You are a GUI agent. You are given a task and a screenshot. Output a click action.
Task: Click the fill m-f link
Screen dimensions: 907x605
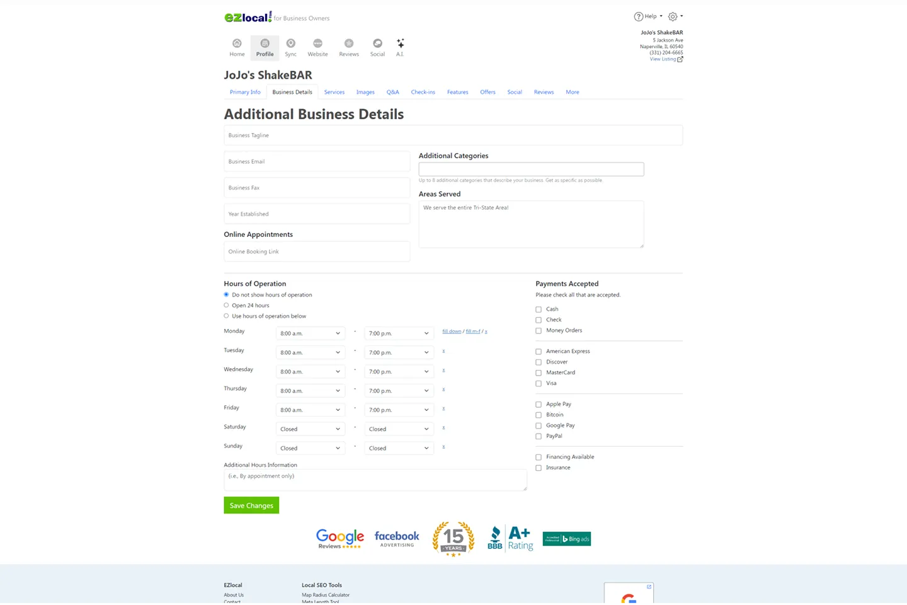(x=473, y=331)
